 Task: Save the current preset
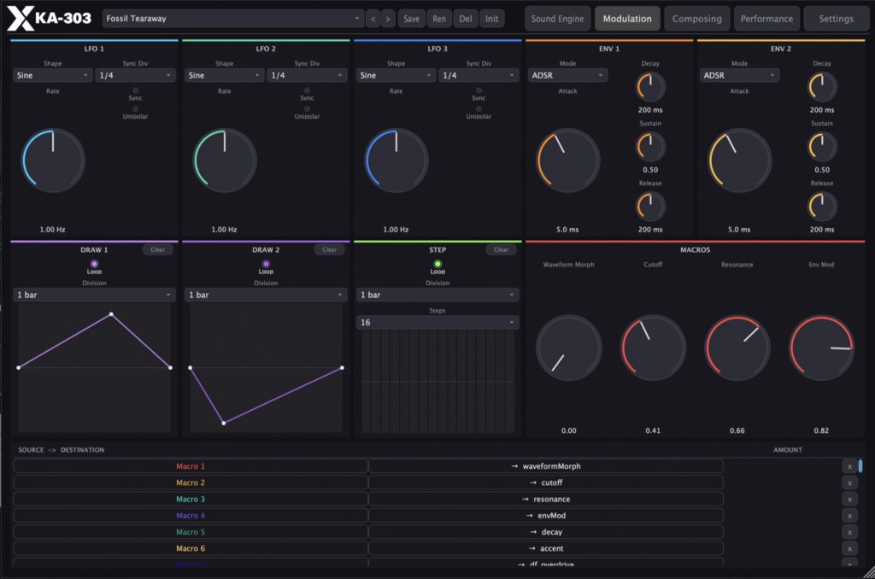[412, 19]
